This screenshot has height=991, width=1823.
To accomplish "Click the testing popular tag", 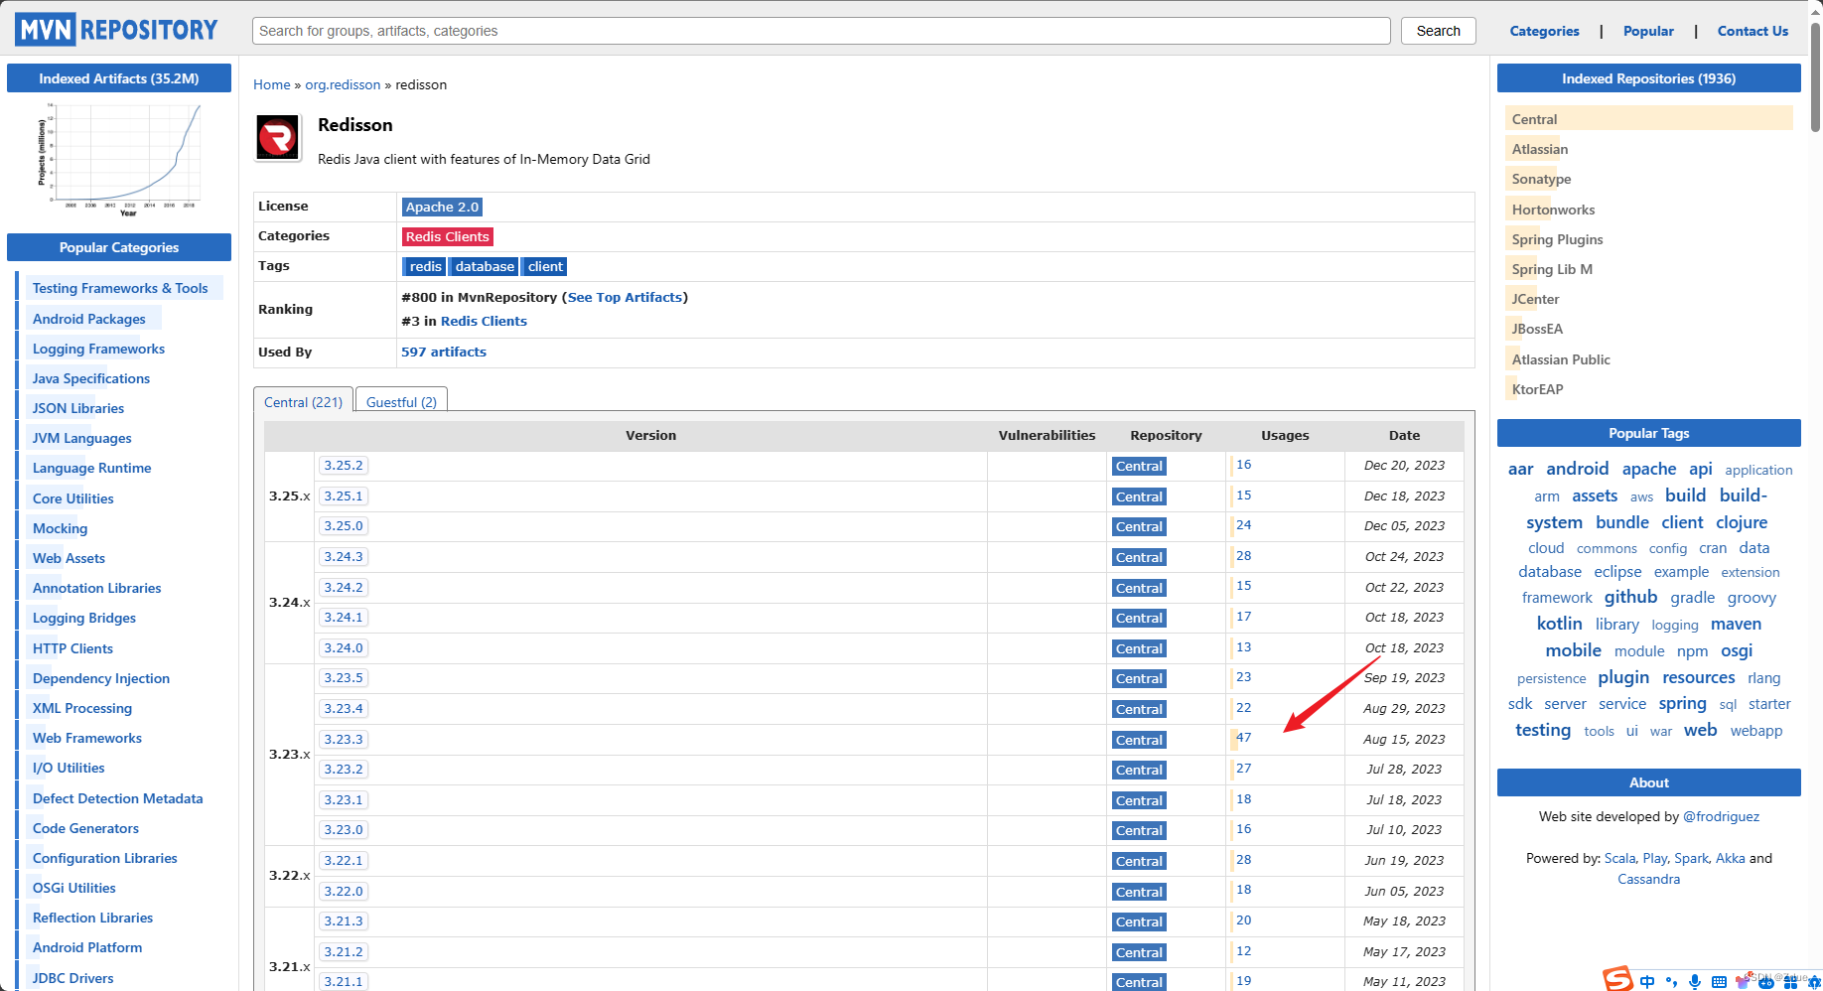I will click(1543, 730).
